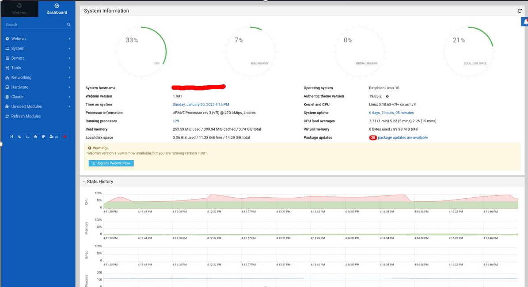Open the terminal shell icon
The width and height of the screenshot is (528, 287).
click(27, 137)
